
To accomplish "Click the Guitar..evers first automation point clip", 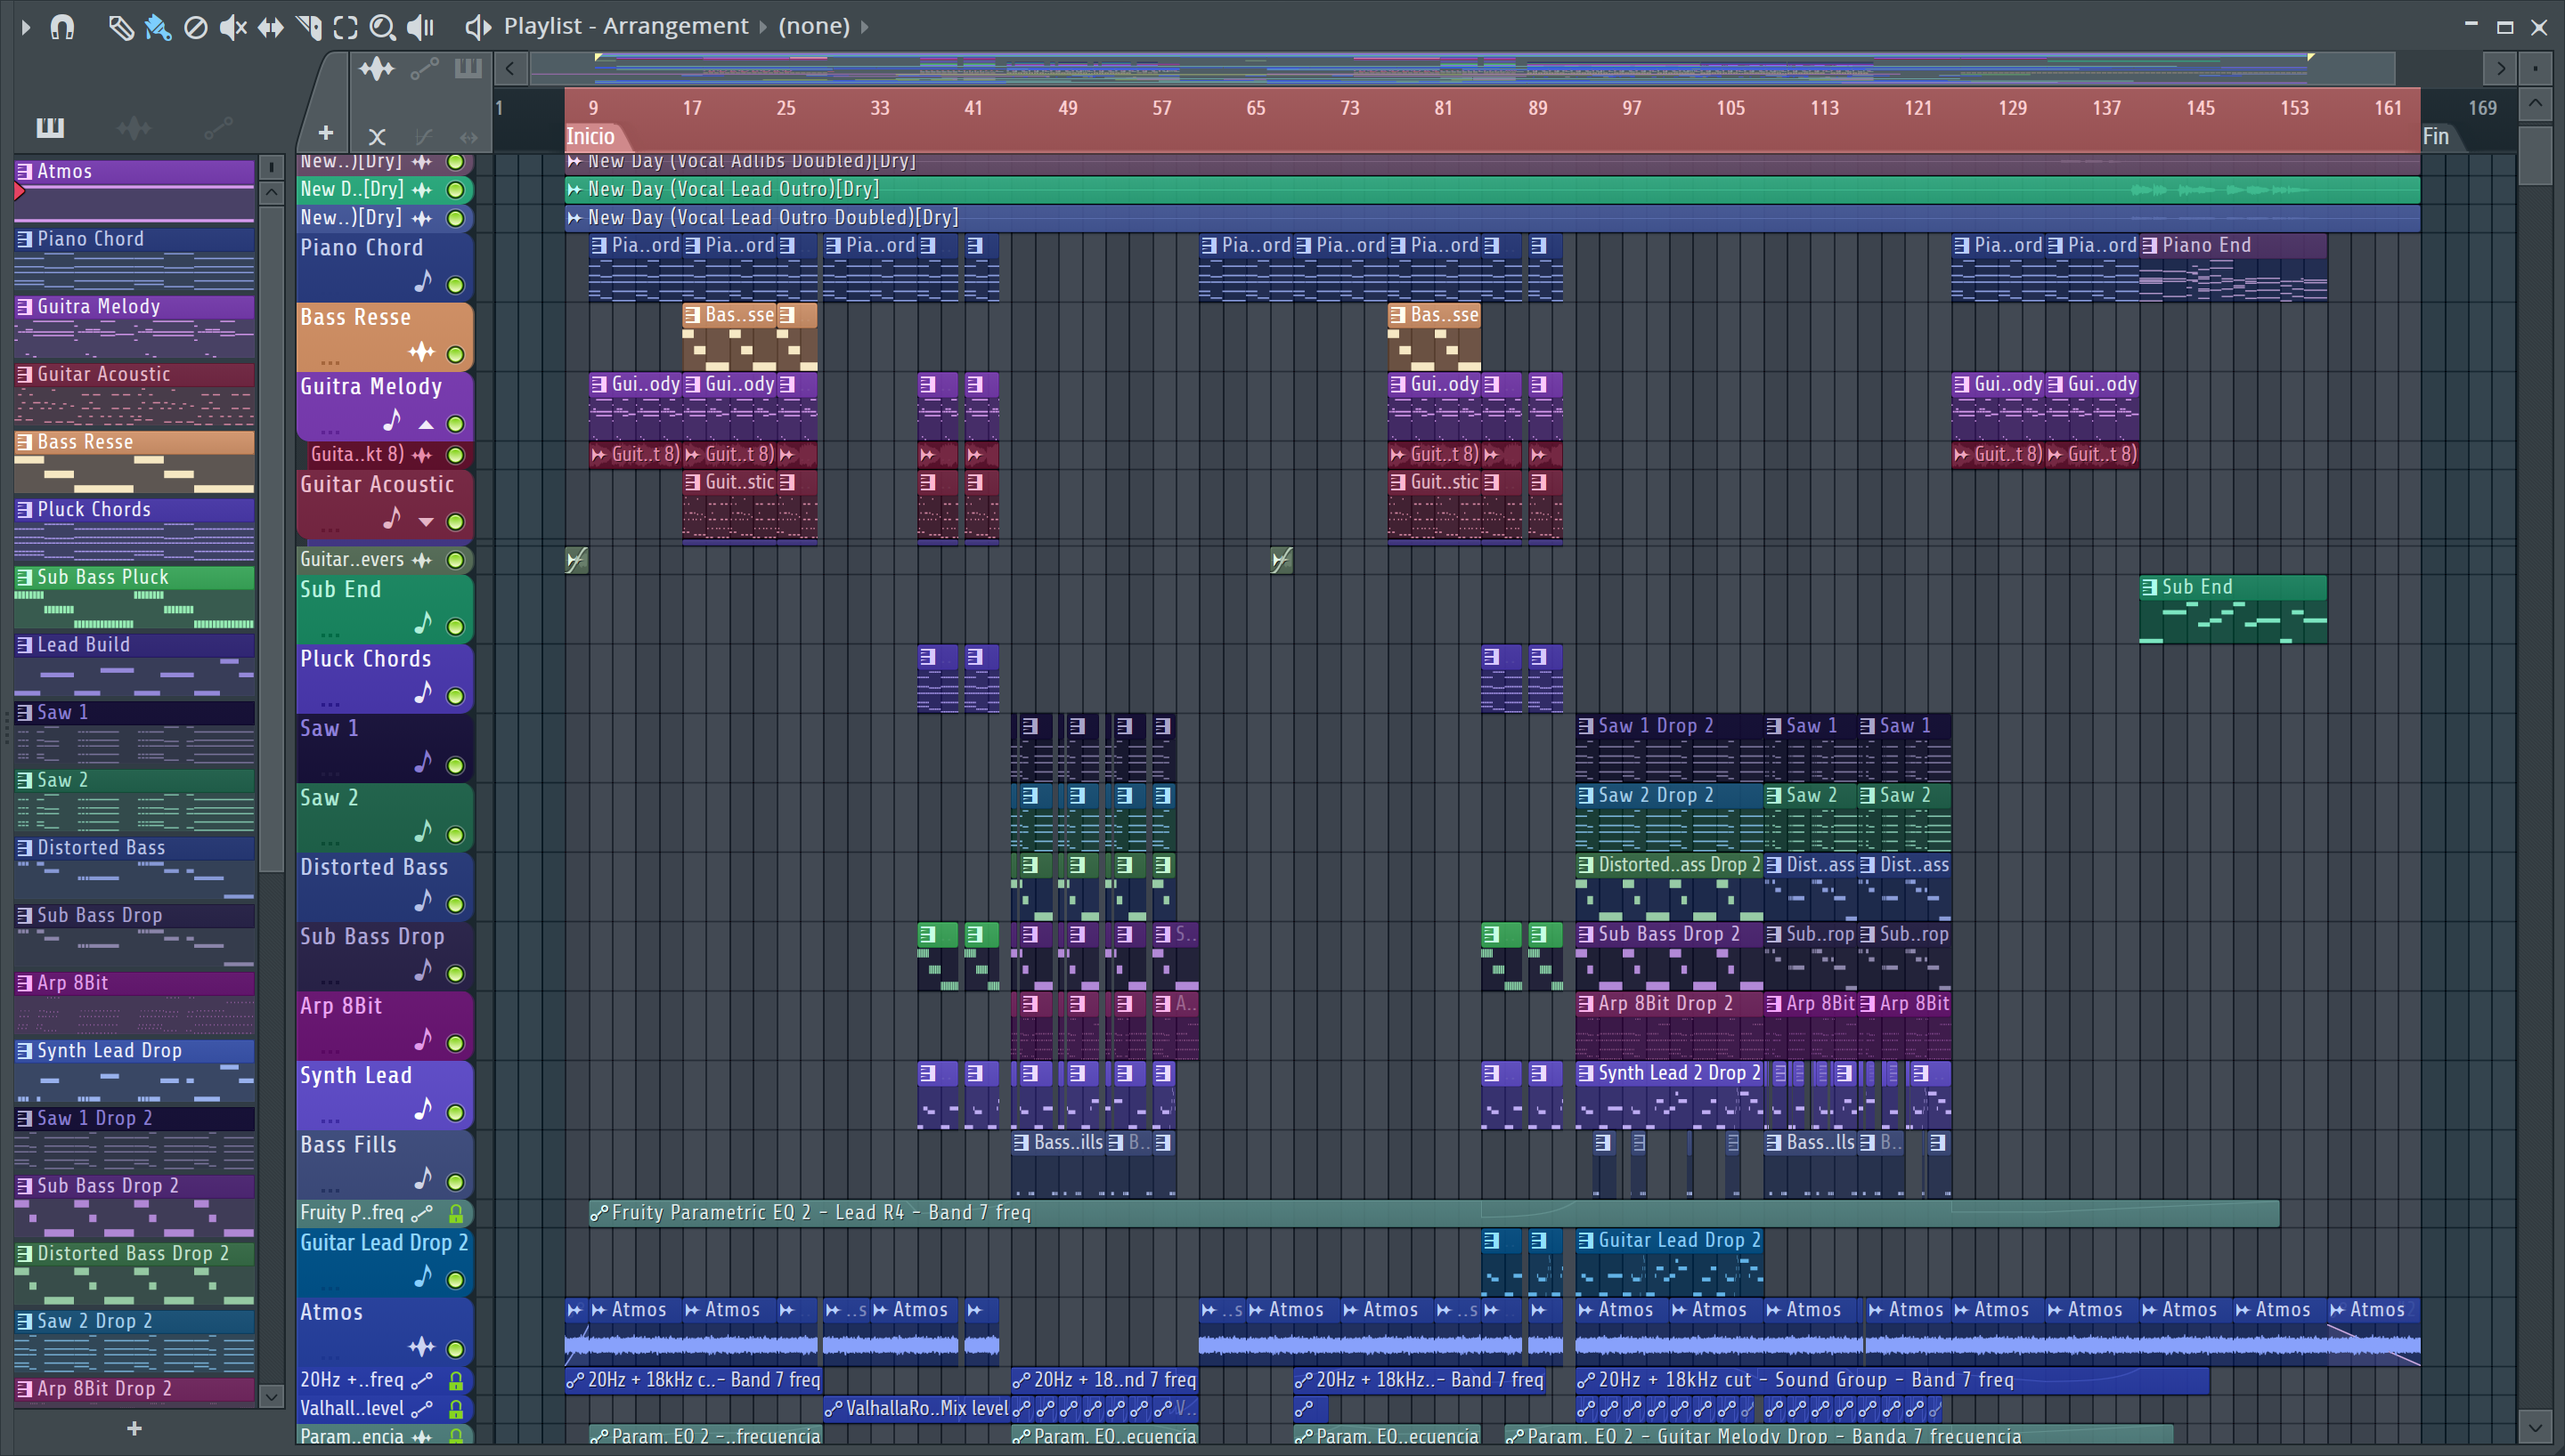I will 576,561.
